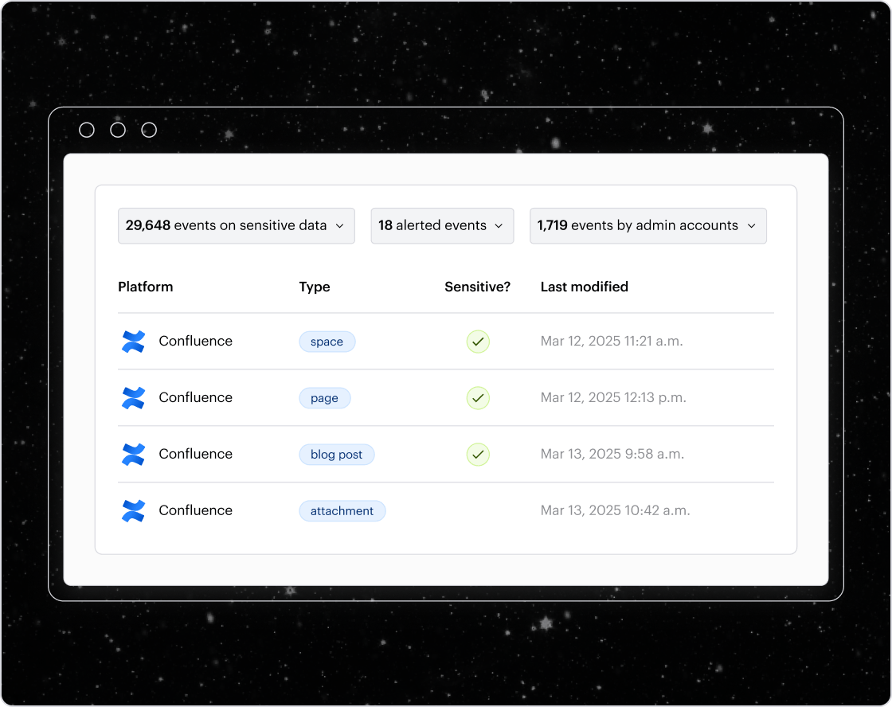Click the space type tag
The height and width of the screenshot is (707, 892).
click(327, 341)
